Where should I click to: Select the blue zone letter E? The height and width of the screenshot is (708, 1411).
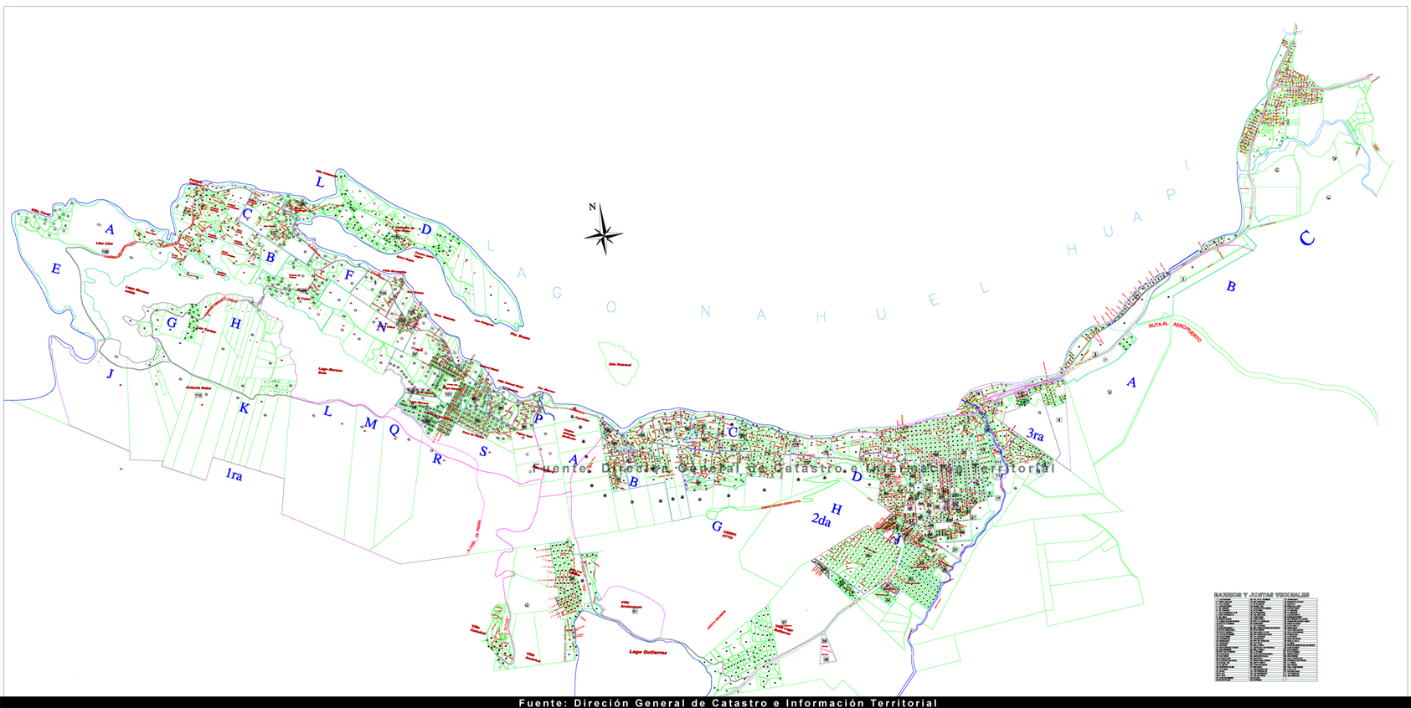click(56, 269)
